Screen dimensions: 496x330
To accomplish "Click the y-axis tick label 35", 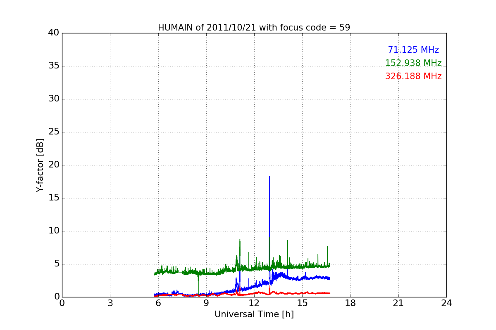I will (53, 66).
